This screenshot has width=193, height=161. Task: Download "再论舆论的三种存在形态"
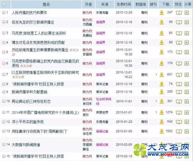[x=161, y=101]
